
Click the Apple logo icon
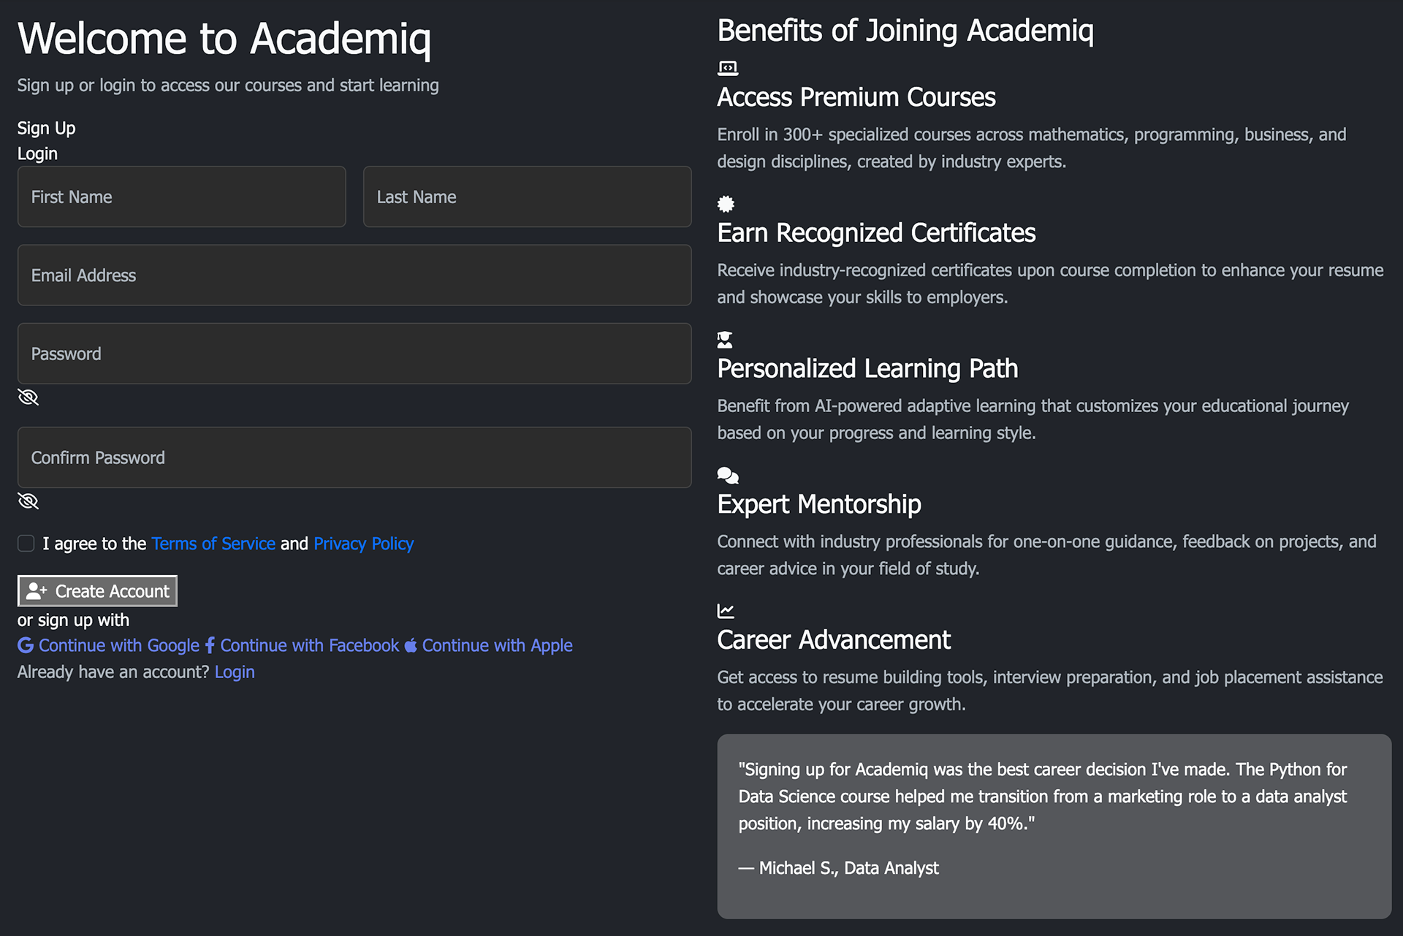click(411, 645)
